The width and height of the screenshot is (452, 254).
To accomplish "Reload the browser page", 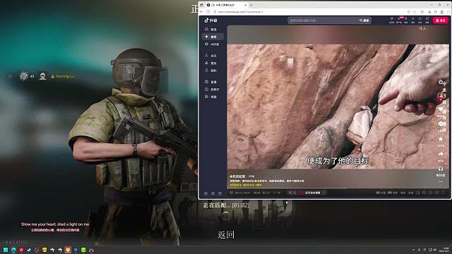I will click(x=208, y=12).
